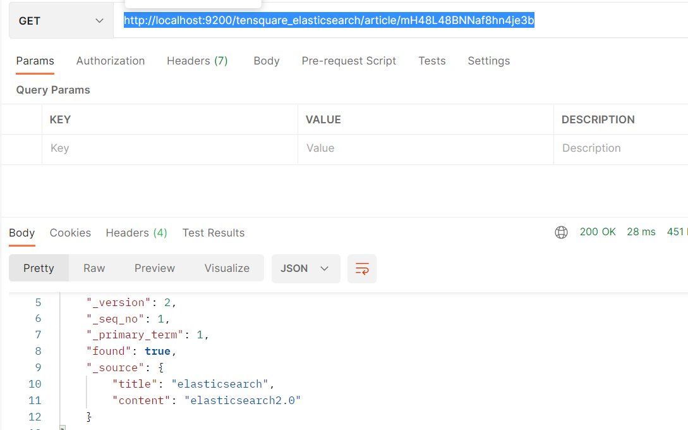The image size is (688, 430).
Task: Click the Description query param field
Action: tap(619, 148)
